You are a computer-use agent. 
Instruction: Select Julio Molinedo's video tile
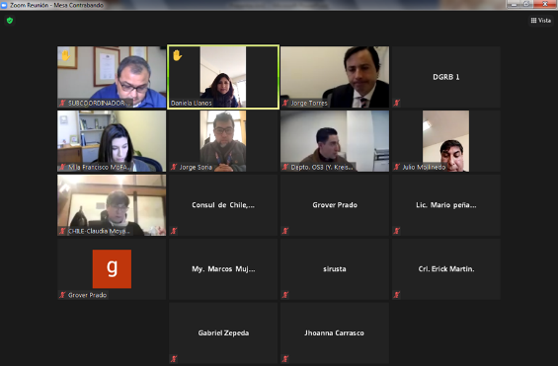point(445,141)
